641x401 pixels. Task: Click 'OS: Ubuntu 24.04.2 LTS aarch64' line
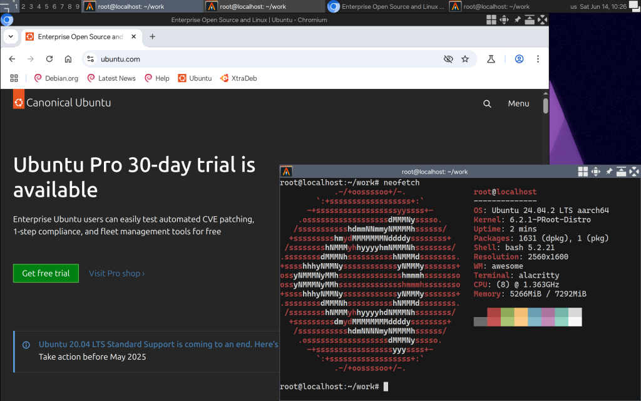541,211
